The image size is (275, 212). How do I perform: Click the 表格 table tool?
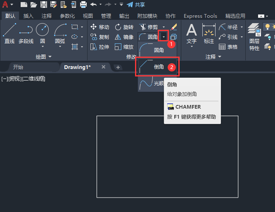[228, 47]
